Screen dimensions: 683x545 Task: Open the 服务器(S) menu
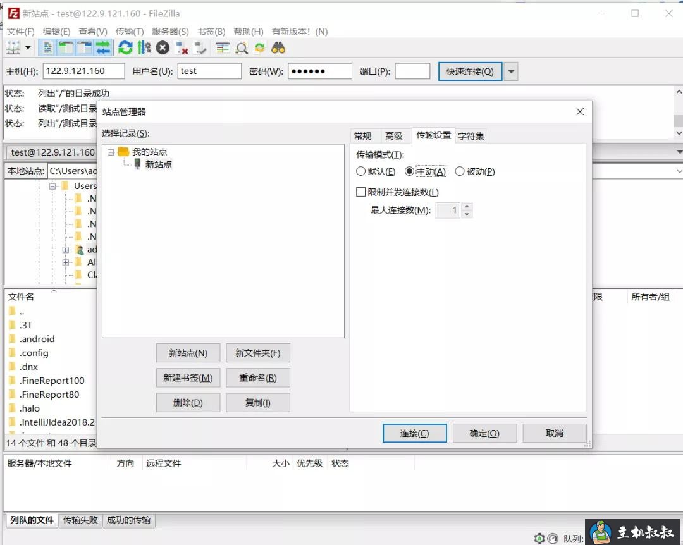[170, 32]
